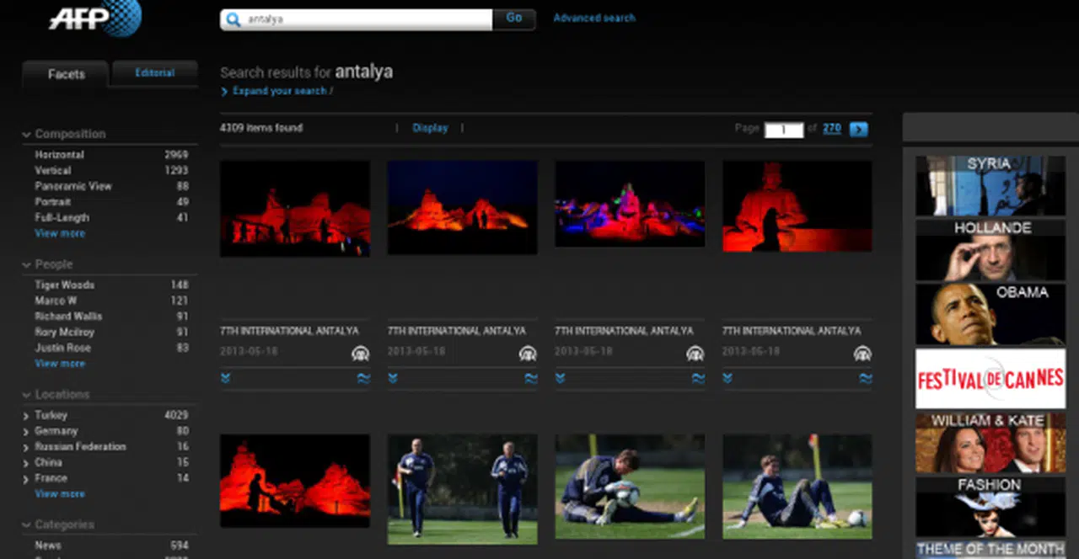Click agency logo icon on second result
1079x559 pixels.
(528, 354)
